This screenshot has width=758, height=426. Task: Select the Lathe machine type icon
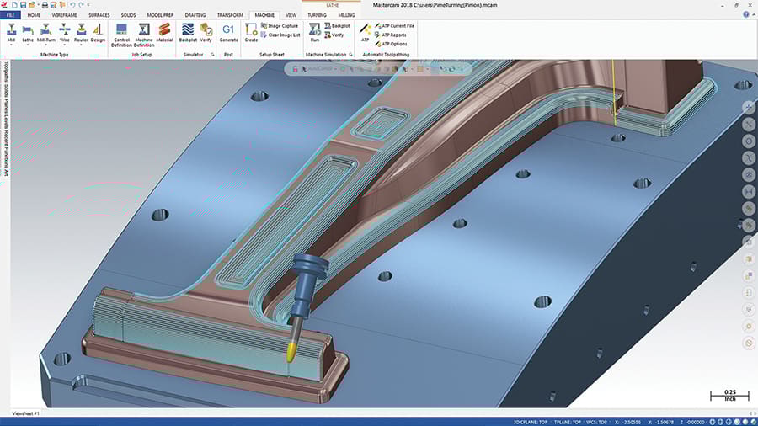(x=28, y=32)
